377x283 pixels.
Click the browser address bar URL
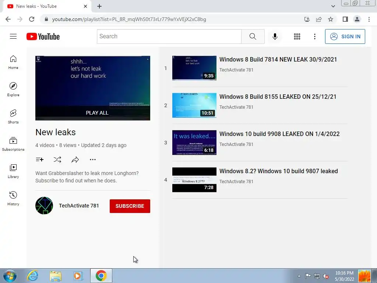(x=129, y=19)
